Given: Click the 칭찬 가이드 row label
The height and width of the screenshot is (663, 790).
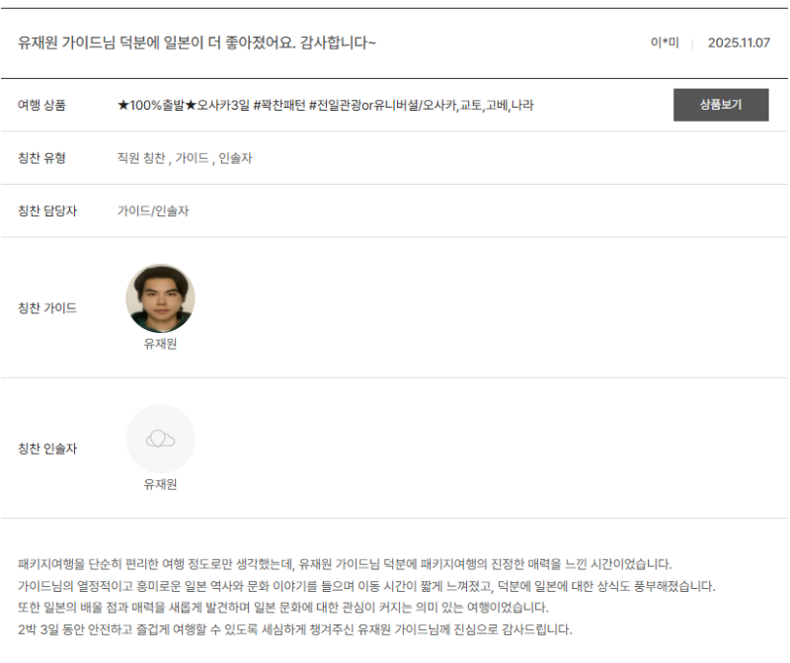Looking at the screenshot, I should coord(47,308).
